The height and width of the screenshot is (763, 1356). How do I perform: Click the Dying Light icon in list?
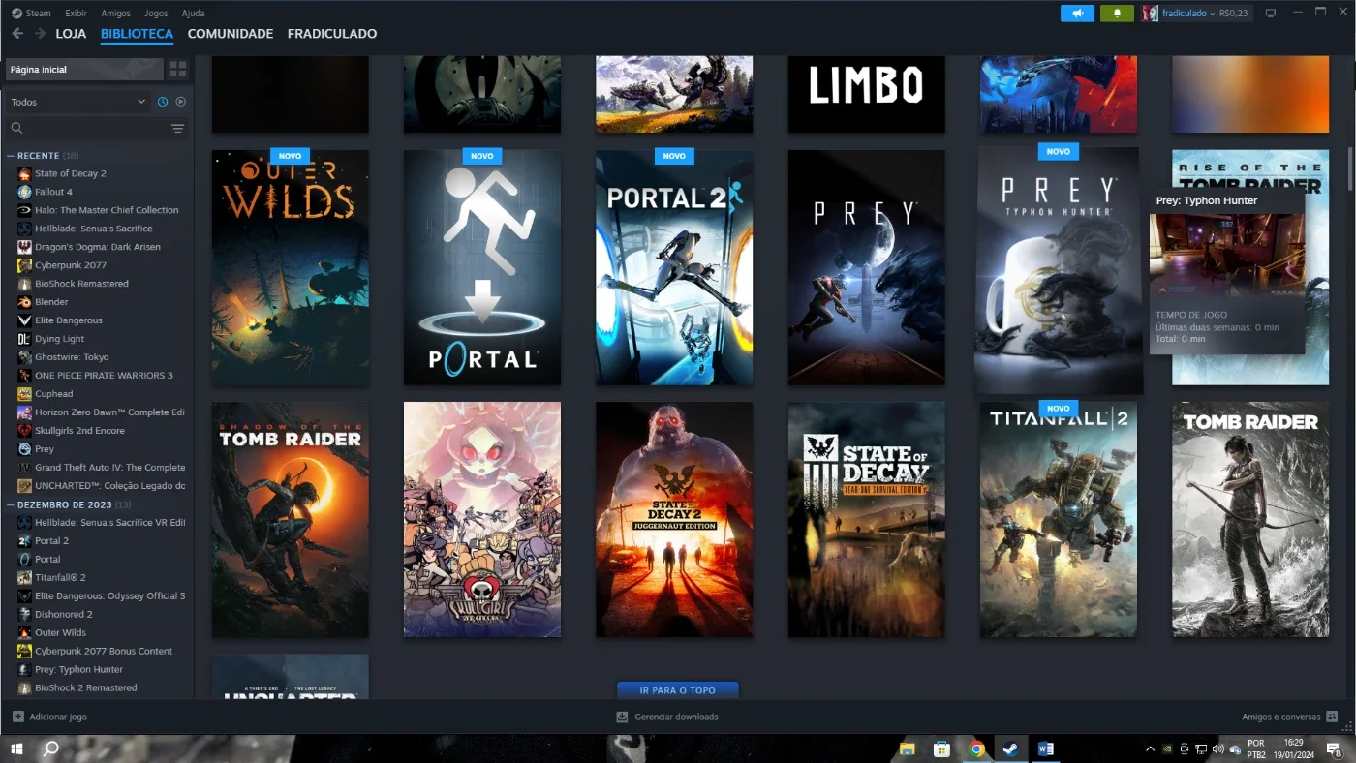[x=24, y=339]
